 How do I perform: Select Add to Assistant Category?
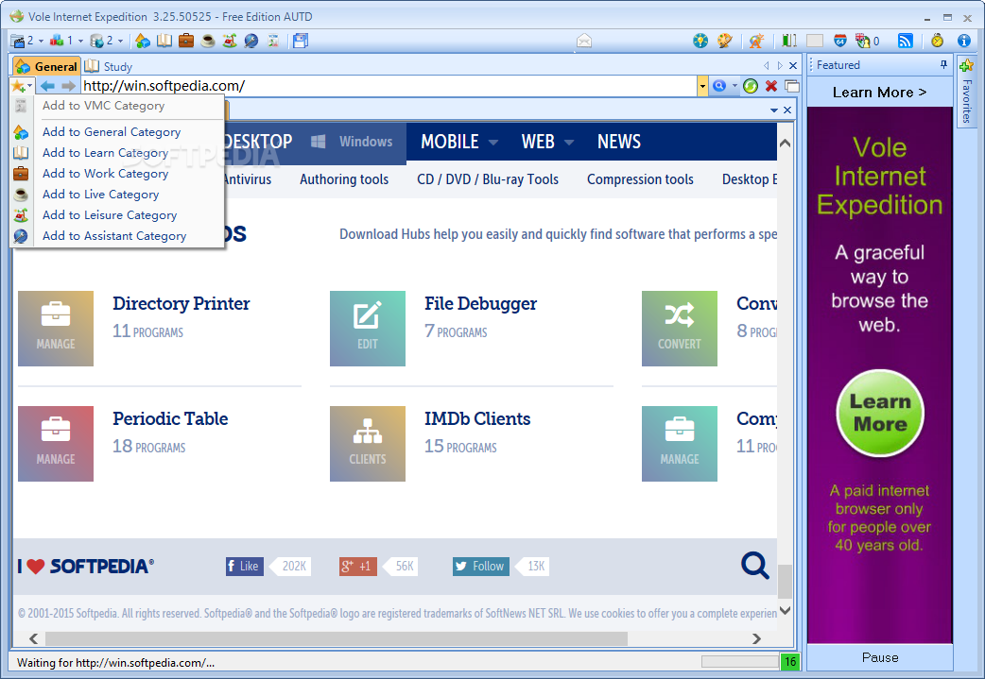(x=114, y=235)
